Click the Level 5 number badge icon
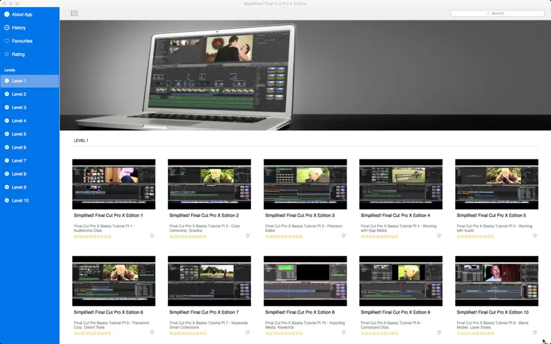Viewport: 551px width, 344px height. point(7,134)
